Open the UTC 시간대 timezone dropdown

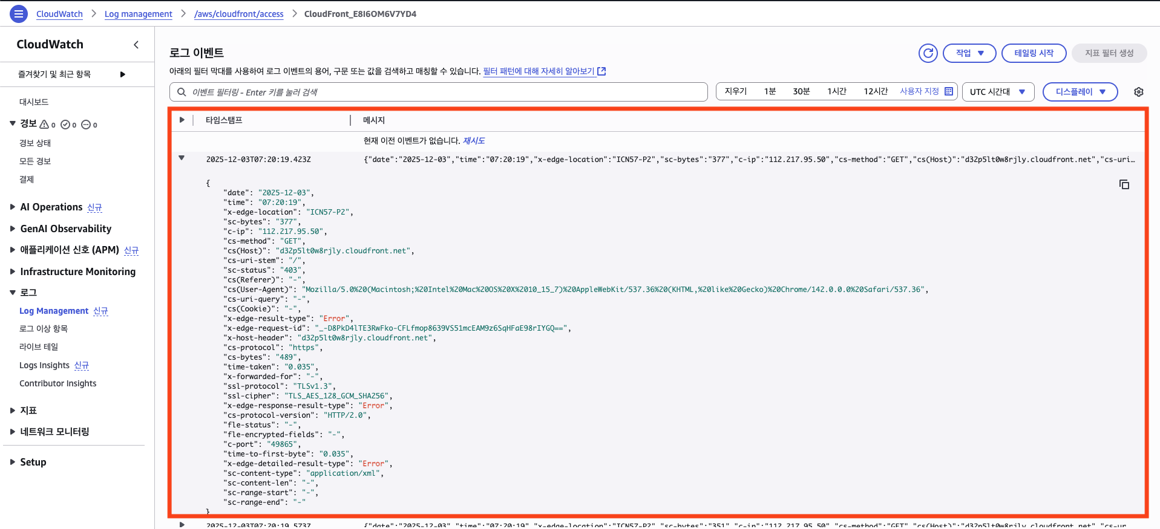coord(997,92)
